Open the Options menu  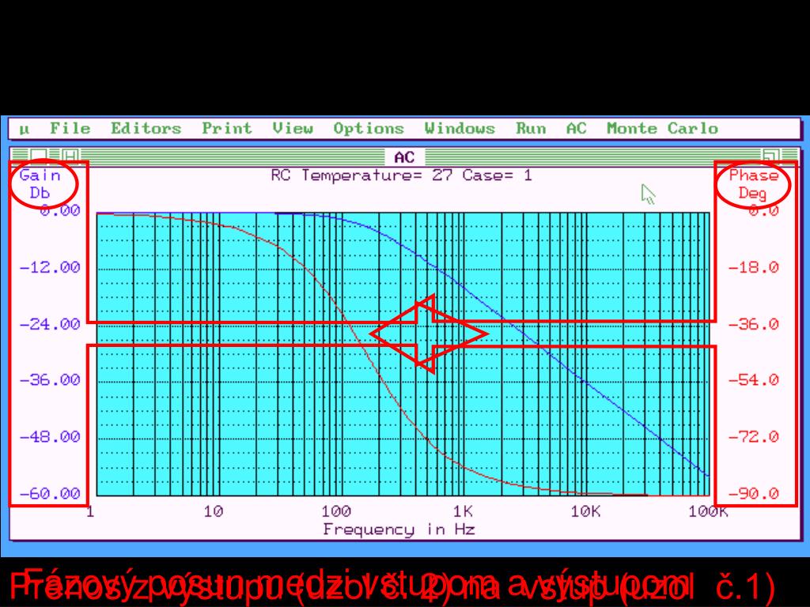click(x=369, y=128)
